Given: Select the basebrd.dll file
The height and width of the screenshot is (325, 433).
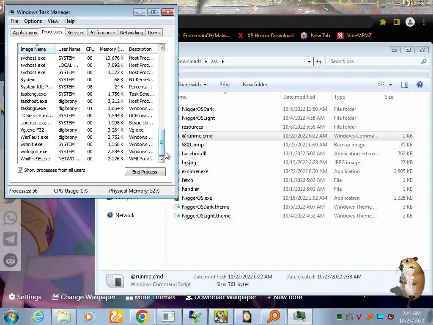Looking at the screenshot, I should pyautogui.click(x=194, y=153).
